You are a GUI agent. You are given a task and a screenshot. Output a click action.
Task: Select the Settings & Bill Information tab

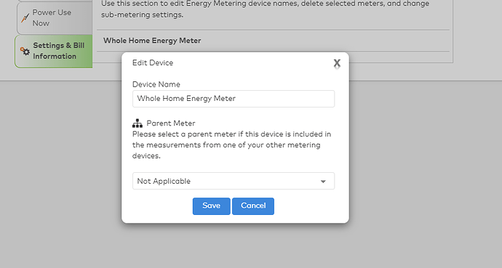(54, 51)
